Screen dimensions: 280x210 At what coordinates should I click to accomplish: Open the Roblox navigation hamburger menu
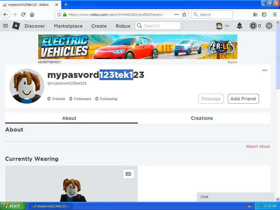tap(5, 26)
